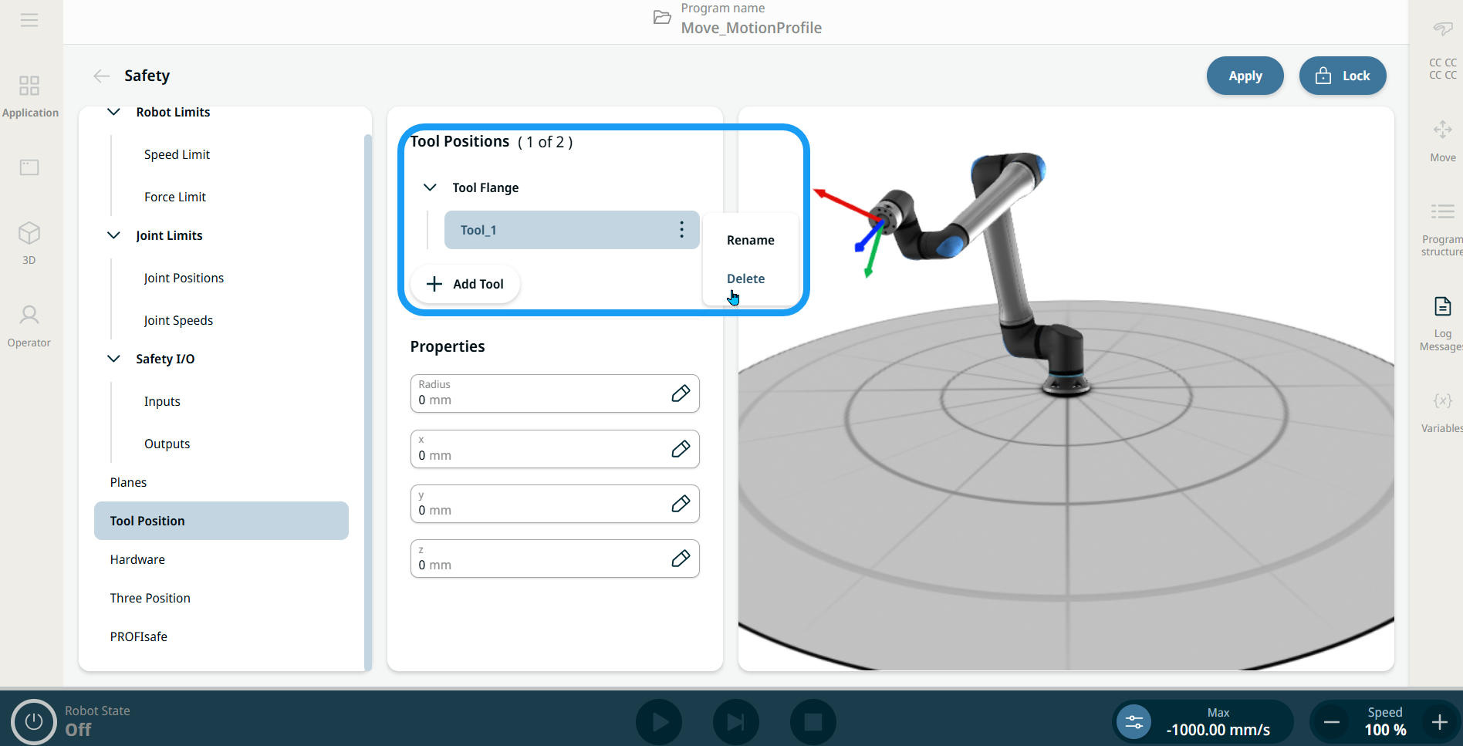1463x746 pixels.
Task: Collapse the Robot Limits section
Action: pos(113,112)
